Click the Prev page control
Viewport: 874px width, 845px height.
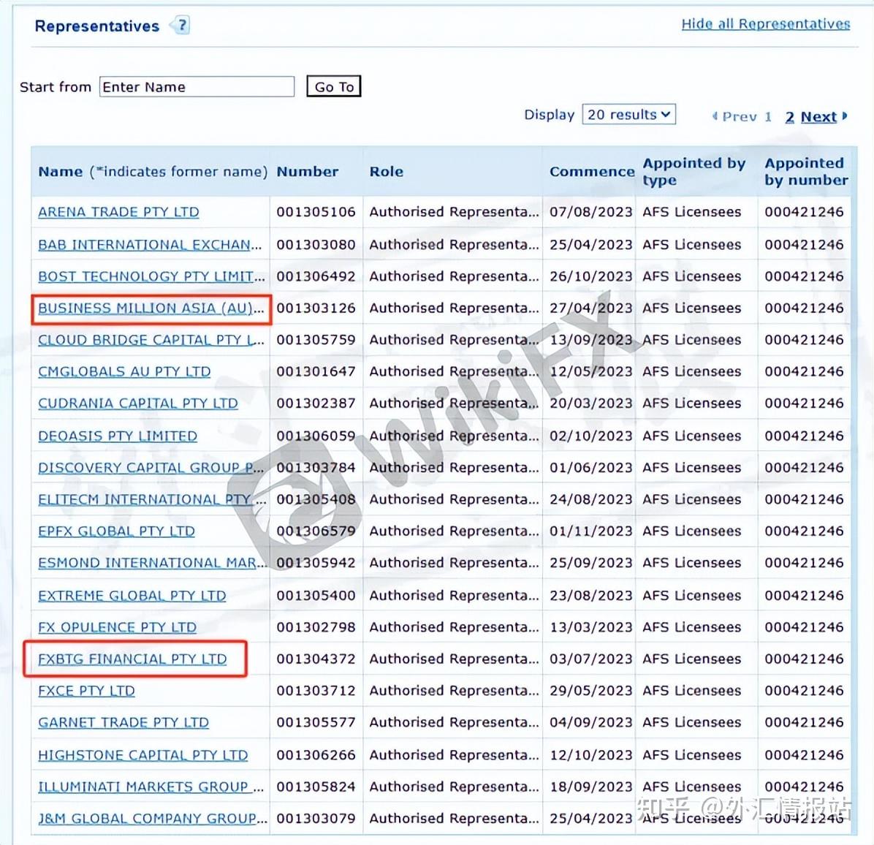coord(734,117)
